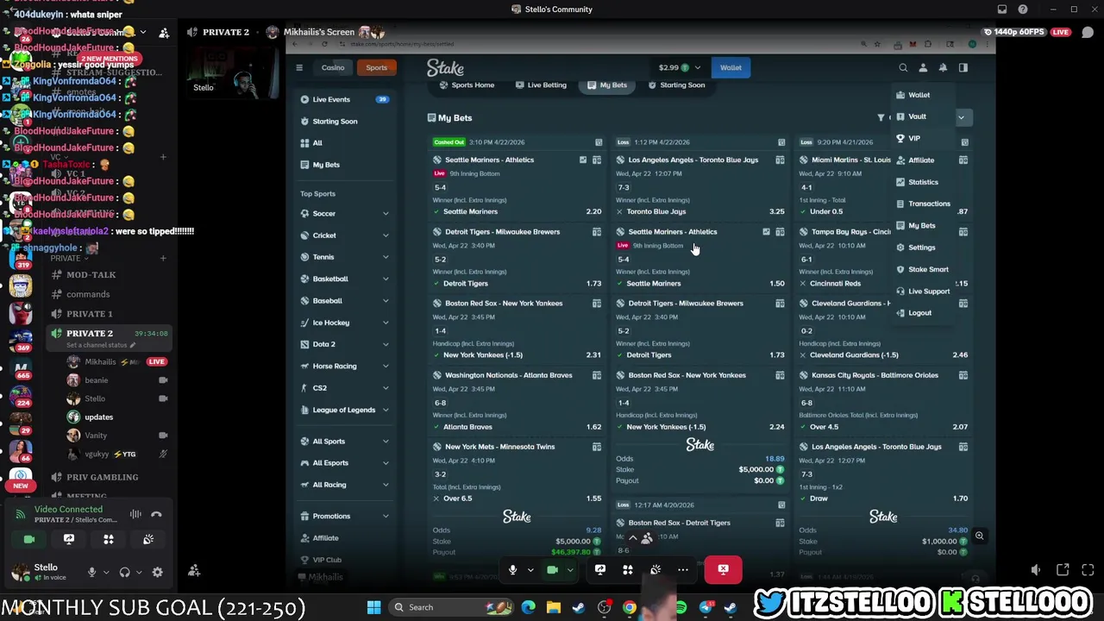This screenshot has height=621, width=1104.
Task: Toggle Stake right sidebar panel icon
Action: 963,67
